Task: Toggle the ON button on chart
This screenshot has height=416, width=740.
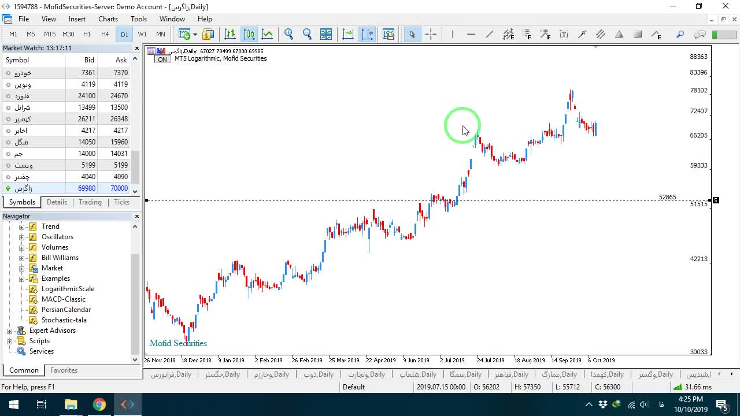Action: (x=162, y=59)
